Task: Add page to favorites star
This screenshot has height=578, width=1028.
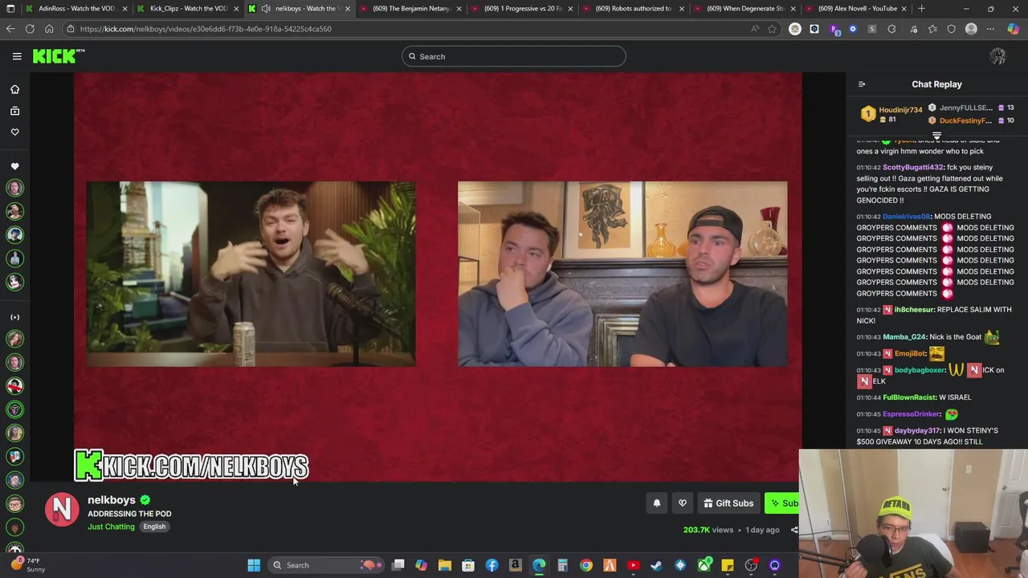Action: tap(772, 29)
